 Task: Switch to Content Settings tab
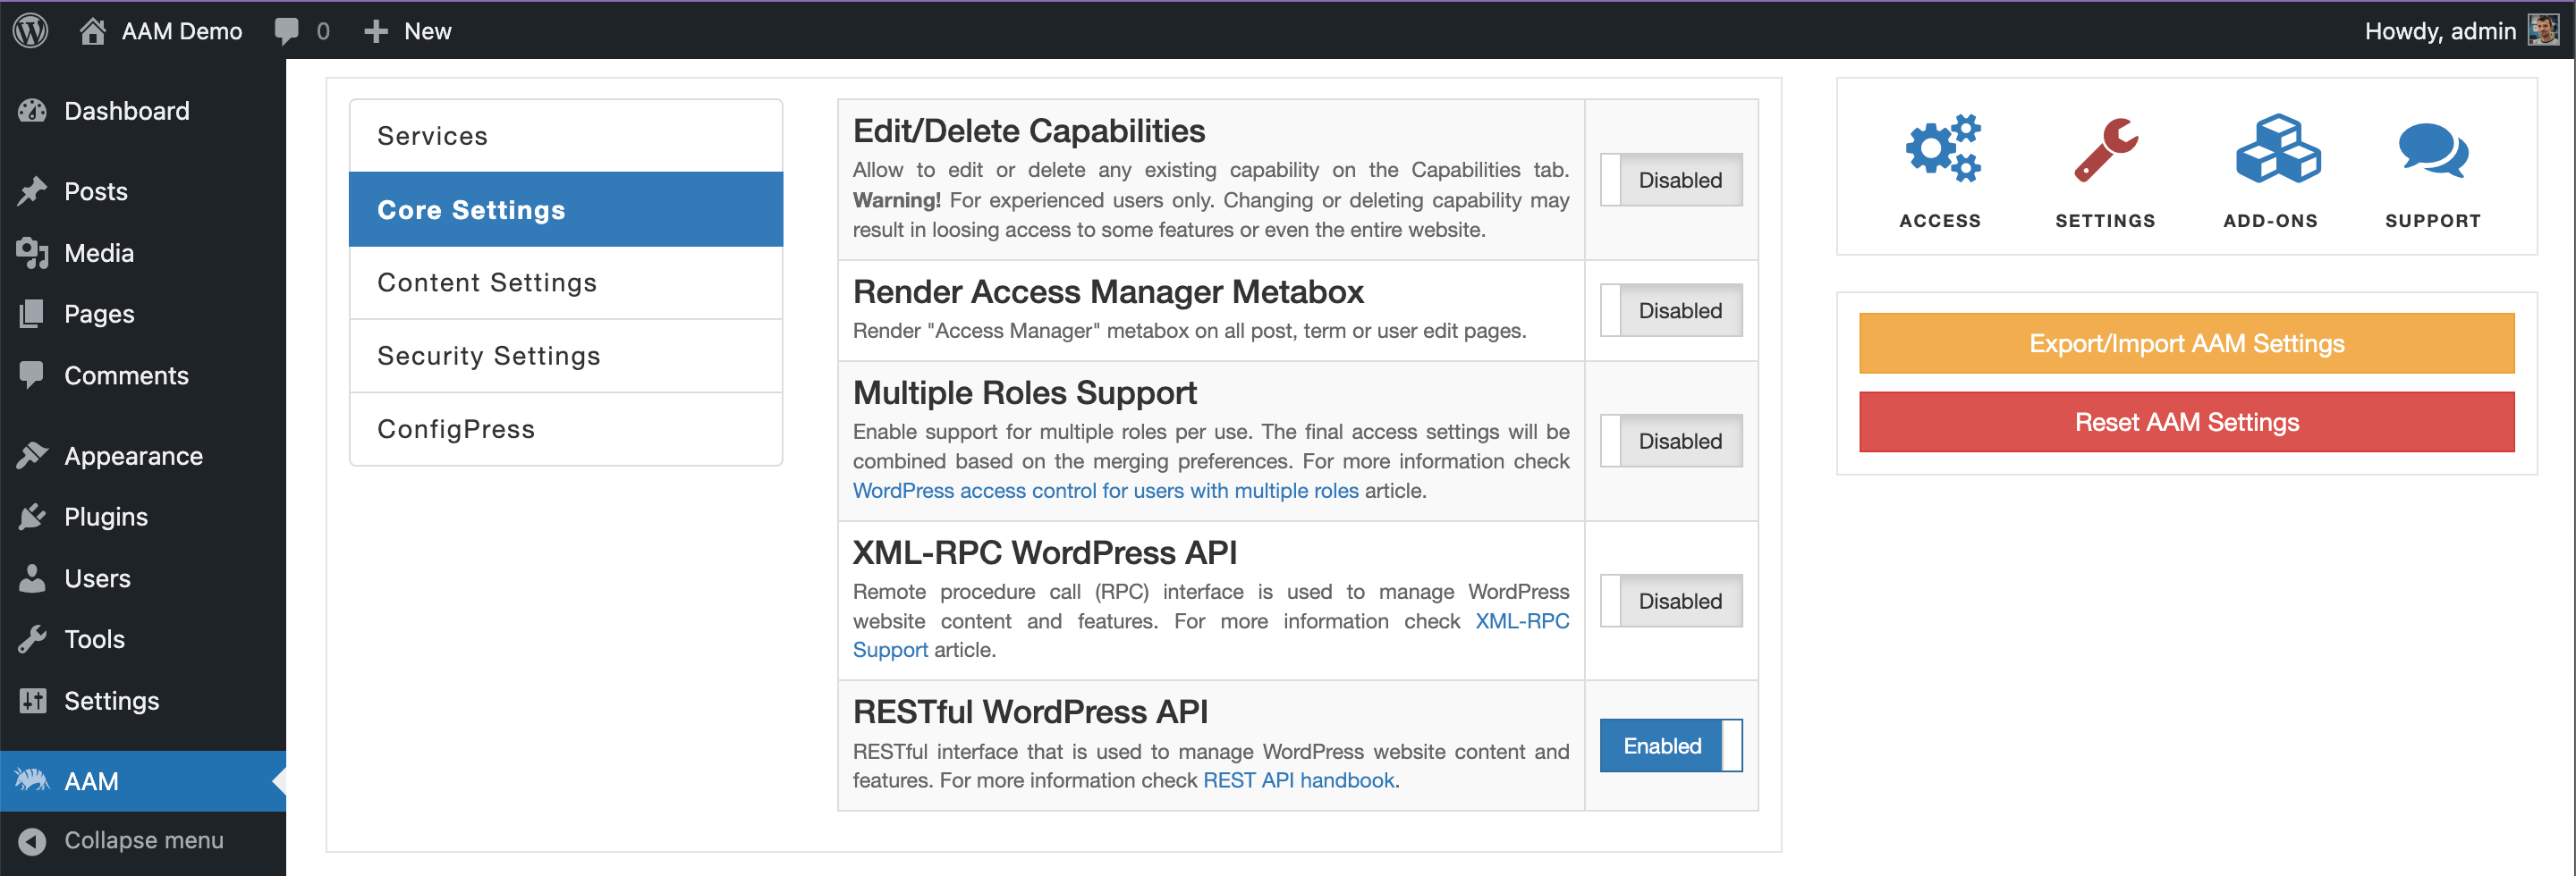pos(566,282)
